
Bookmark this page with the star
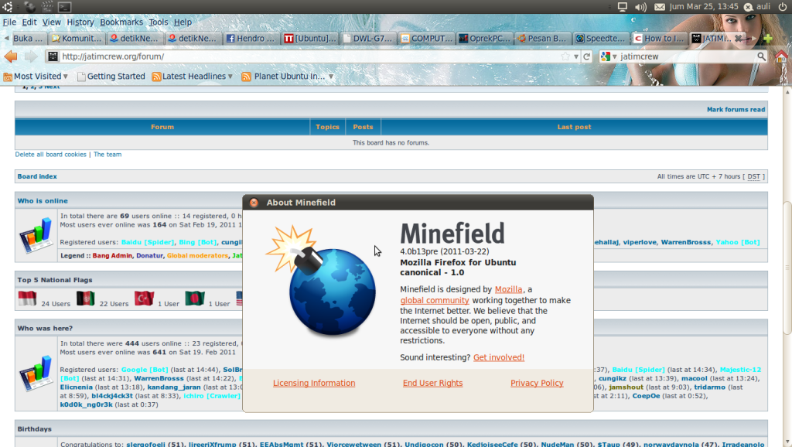(x=565, y=56)
